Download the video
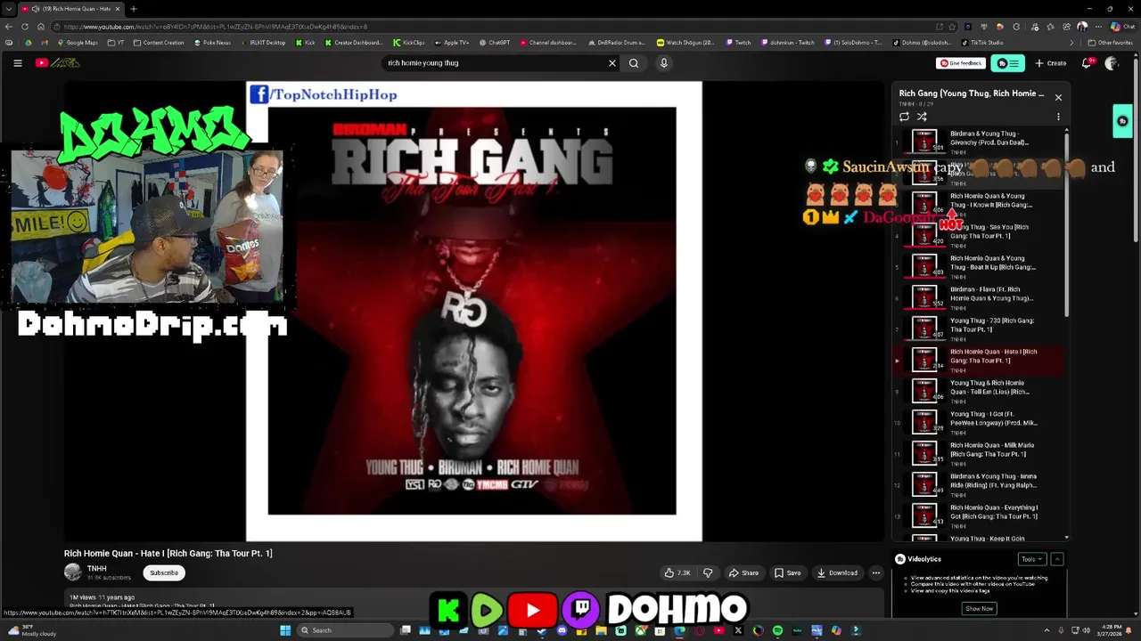 coord(838,573)
